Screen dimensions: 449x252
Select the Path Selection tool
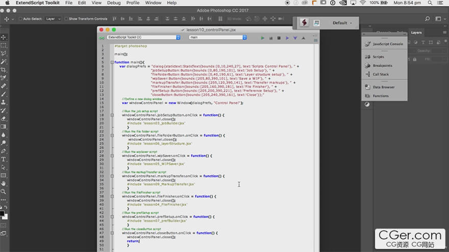click(x=4, y=167)
